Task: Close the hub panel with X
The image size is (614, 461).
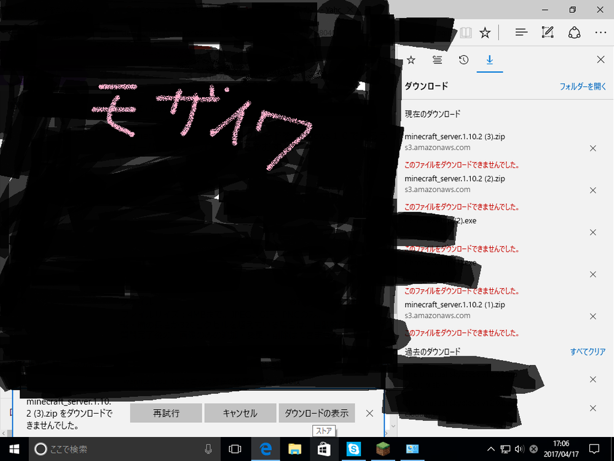Action: [601, 60]
